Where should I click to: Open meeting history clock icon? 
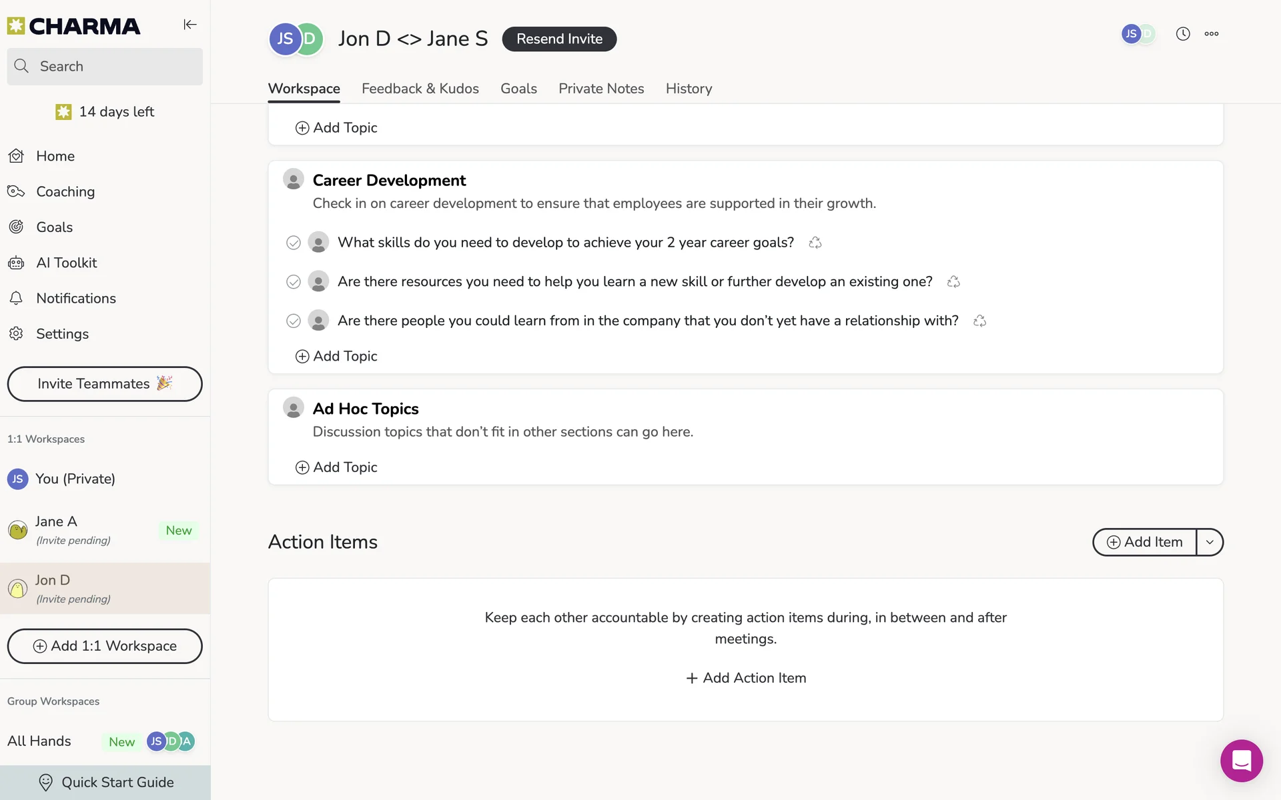click(1182, 34)
